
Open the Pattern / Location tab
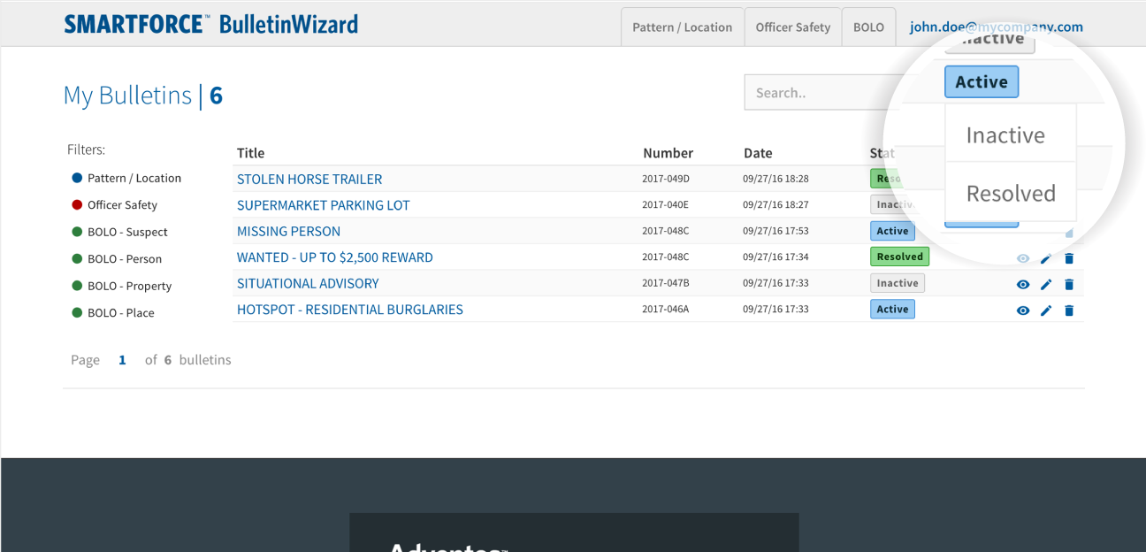[682, 27]
